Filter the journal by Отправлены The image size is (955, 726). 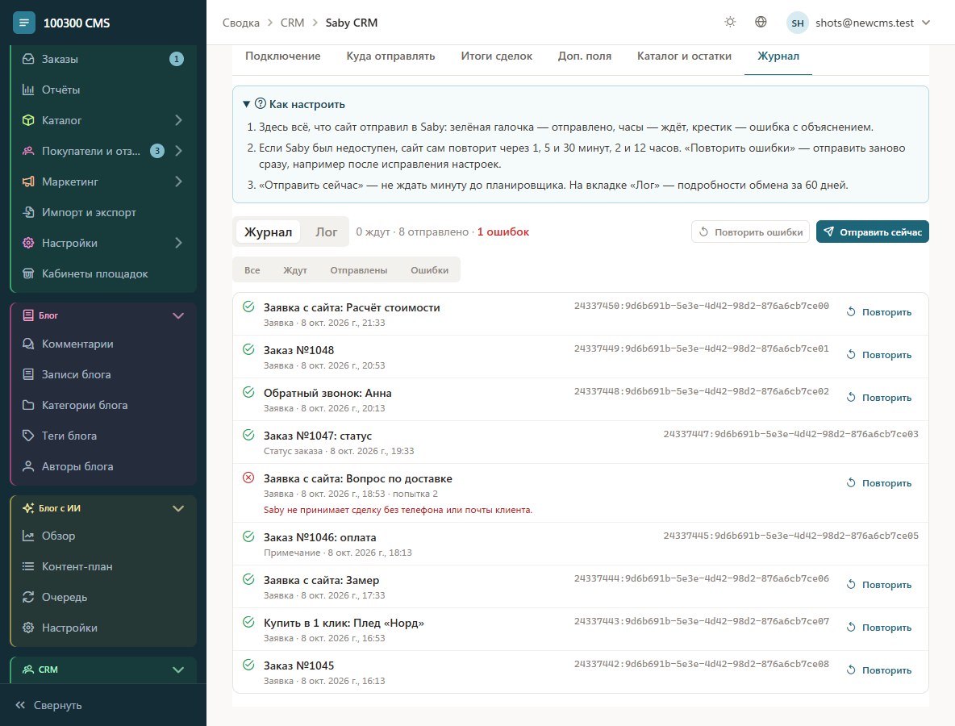coord(359,269)
